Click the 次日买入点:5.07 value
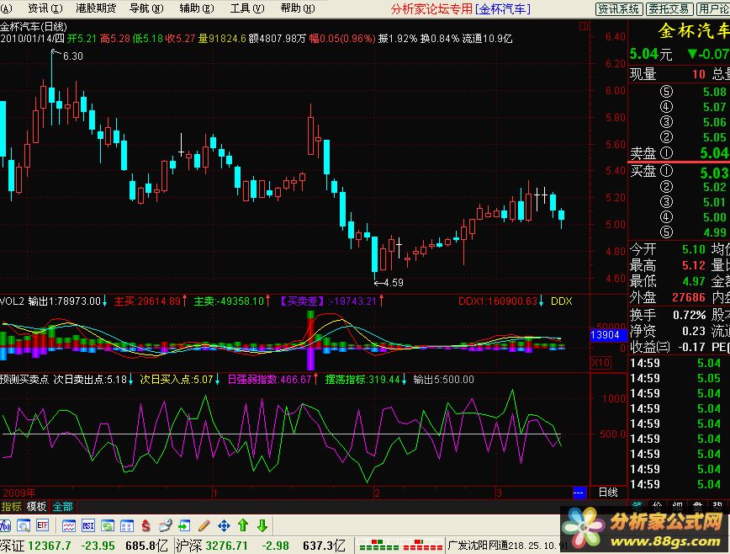Image resolution: width=730 pixels, height=554 pixels. point(177,380)
